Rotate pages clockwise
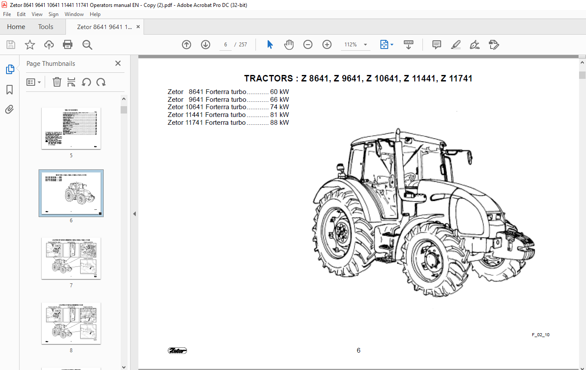Image resolution: width=586 pixels, height=370 pixels. point(101,82)
